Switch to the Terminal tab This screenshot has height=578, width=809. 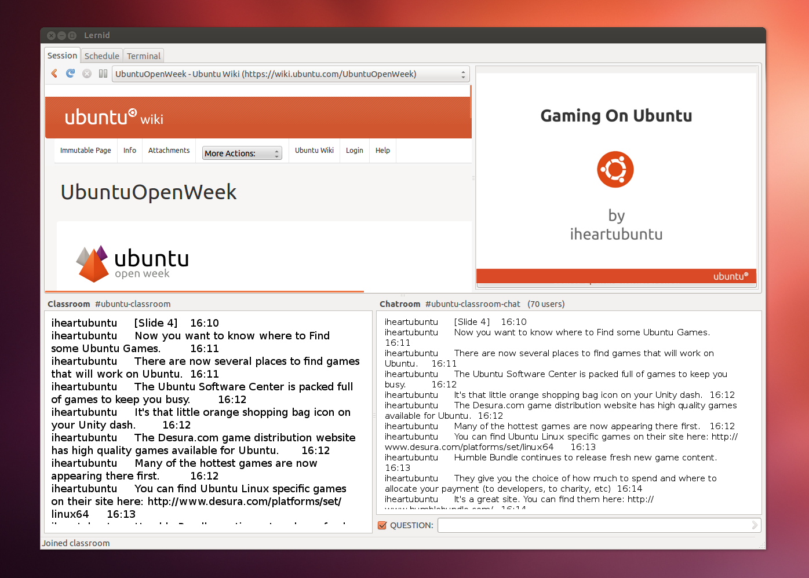144,56
